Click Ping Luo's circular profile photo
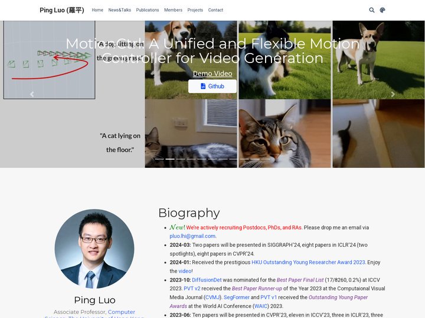 (94, 249)
